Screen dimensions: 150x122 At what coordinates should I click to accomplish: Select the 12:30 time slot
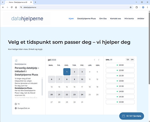tap(120, 76)
